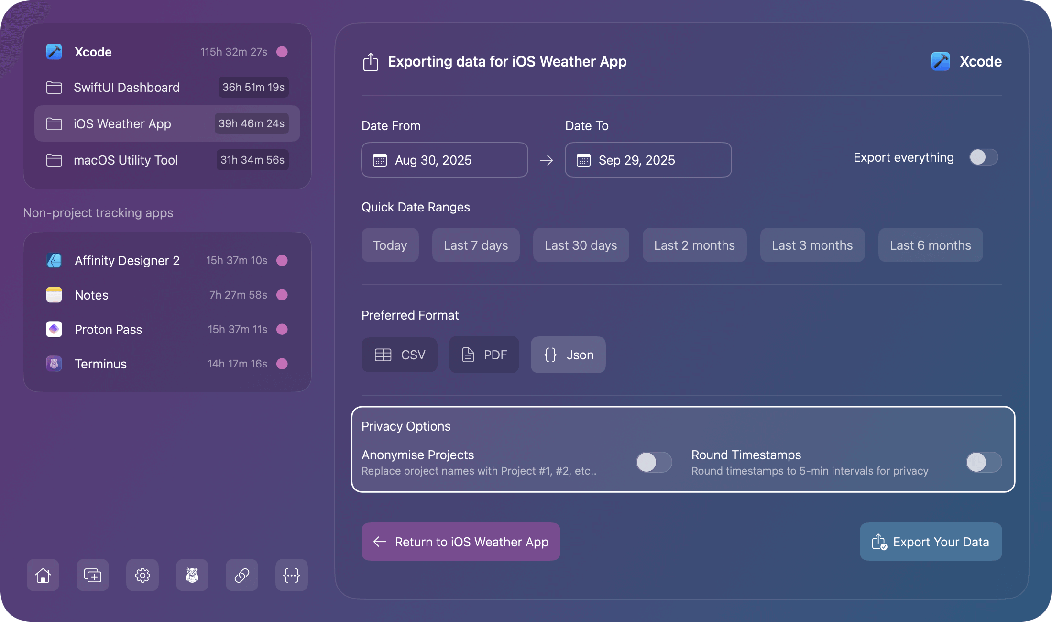
Task: Collapse the Xcode project group header
Action: tap(93, 52)
